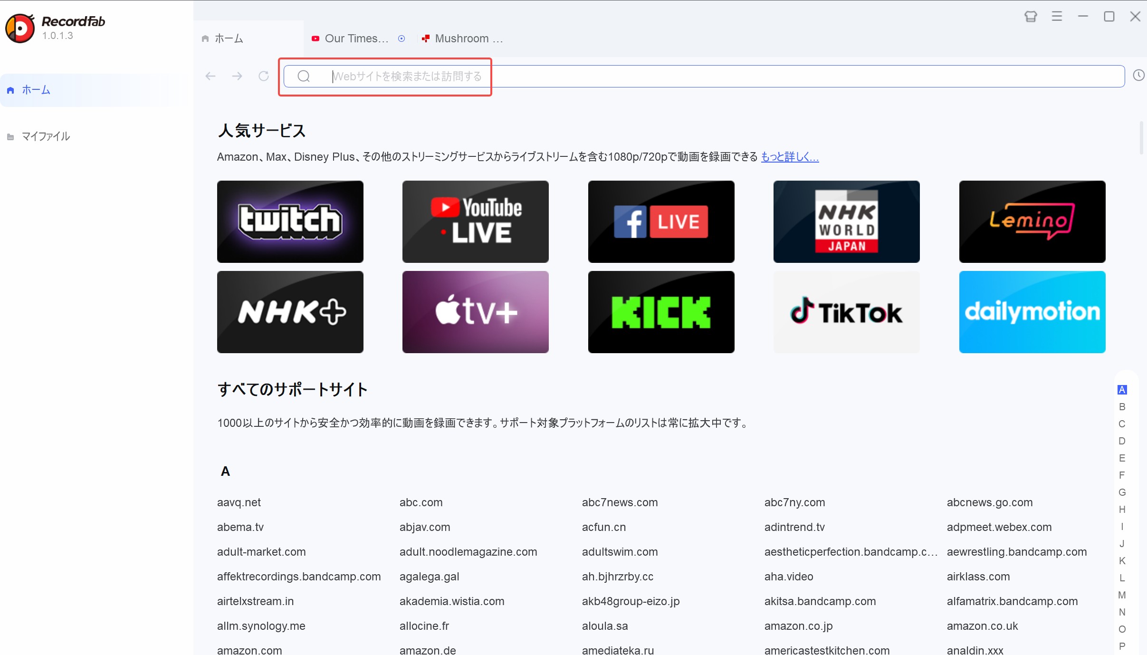This screenshot has height=655, width=1147.
Task: Open allm.synology.me site link
Action: 261,626
